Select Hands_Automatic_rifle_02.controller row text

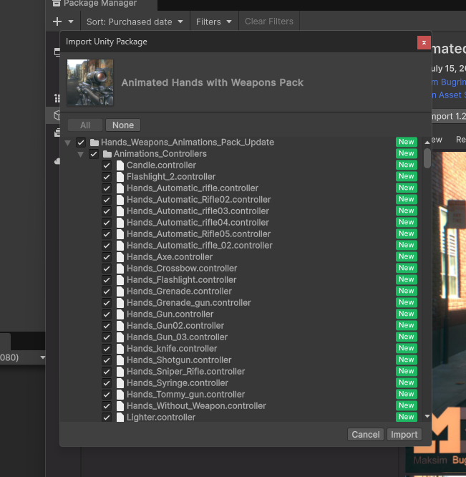coord(200,246)
